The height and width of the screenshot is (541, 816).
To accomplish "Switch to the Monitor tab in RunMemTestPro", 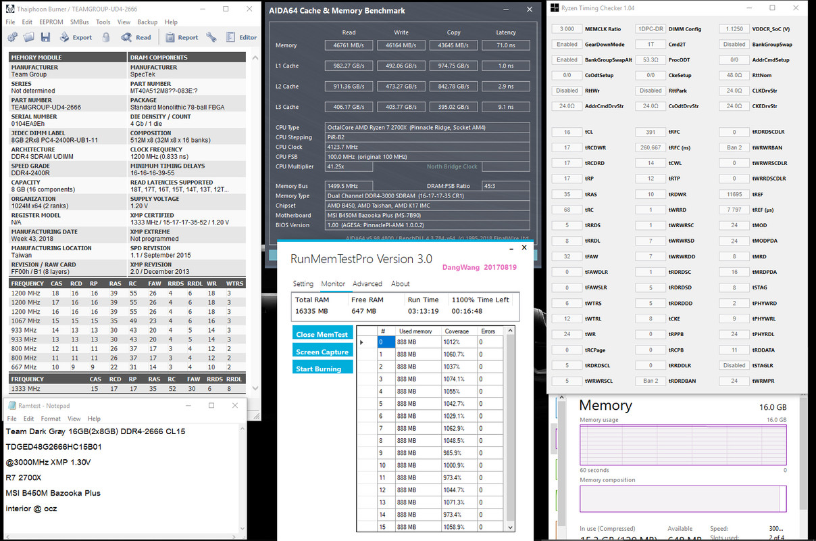I will point(333,284).
